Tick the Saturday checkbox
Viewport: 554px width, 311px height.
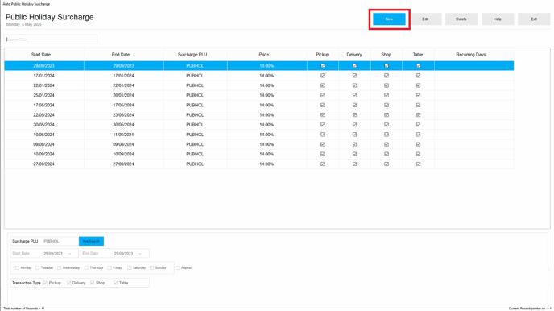point(130,267)
